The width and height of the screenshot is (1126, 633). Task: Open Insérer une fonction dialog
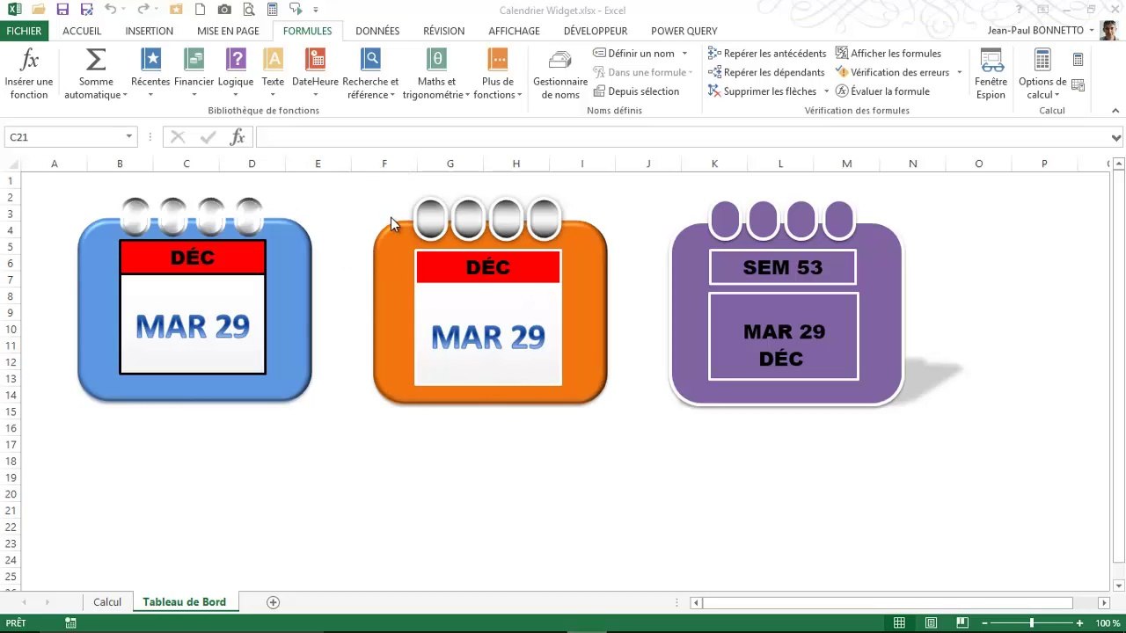pos(29,75)
